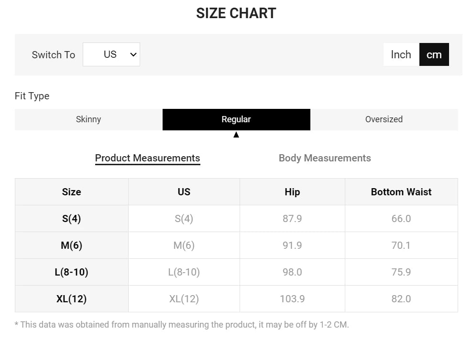Select the cm unit toggle

click(x=434, y=54)
